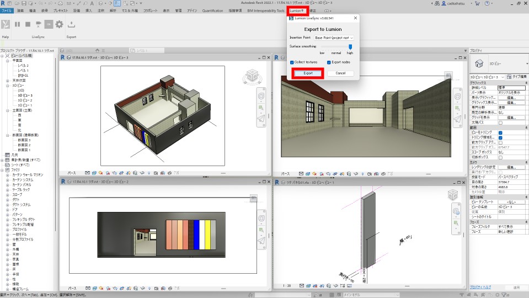Click the Save icon in quick access toolbar
529x298 pixels.
(x=24, y=3)
